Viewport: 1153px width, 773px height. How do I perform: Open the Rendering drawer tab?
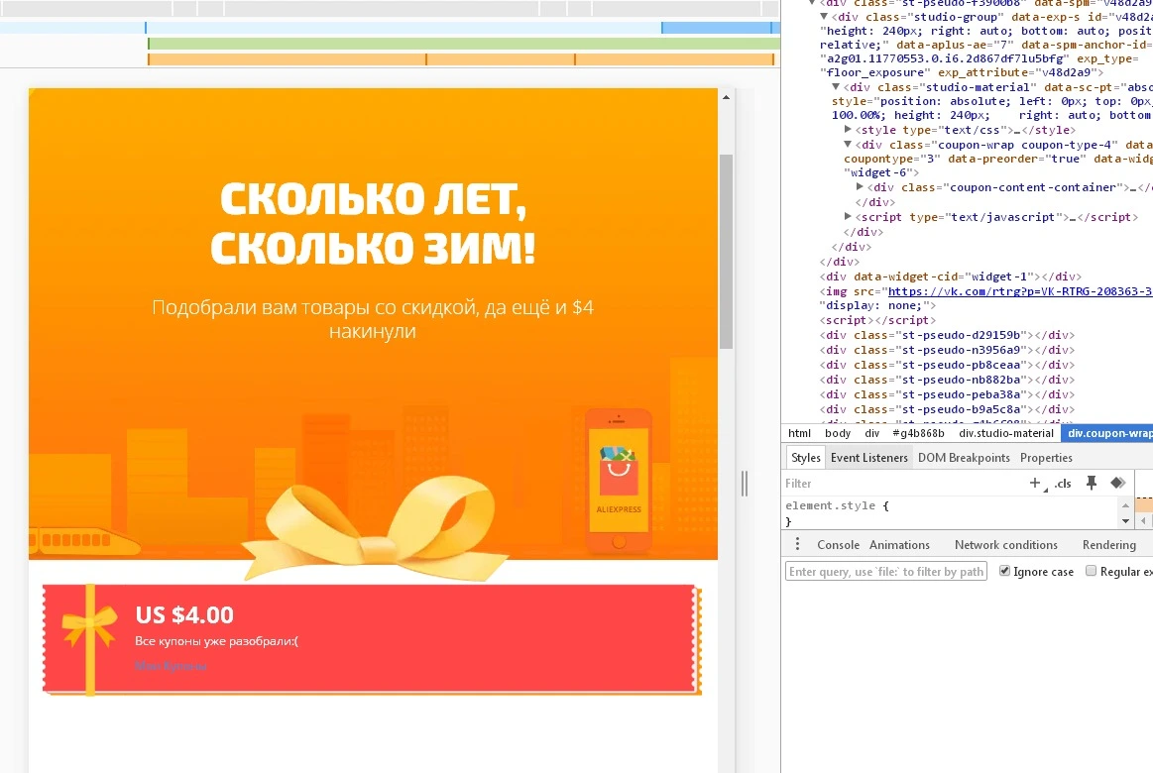1108,544
